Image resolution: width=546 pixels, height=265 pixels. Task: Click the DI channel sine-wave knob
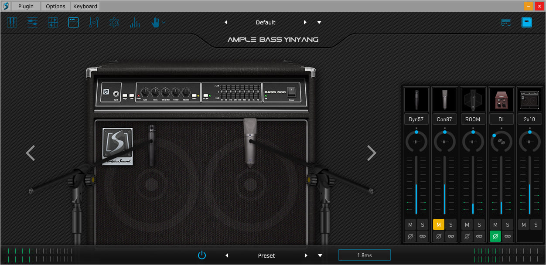[501, 142]
